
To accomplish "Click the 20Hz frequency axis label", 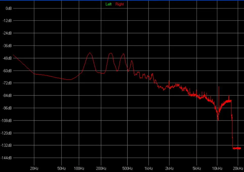I will pyautogui.click(x=34, y=168).
